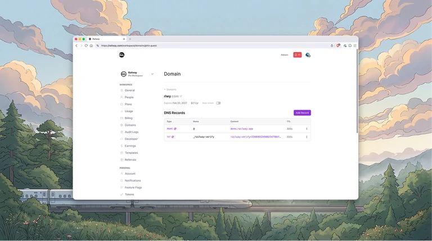Image resolution: width=432 pixels, height=241 pixels.
Task: Focus the address bar URL field
Action: (x=214, y=46)
